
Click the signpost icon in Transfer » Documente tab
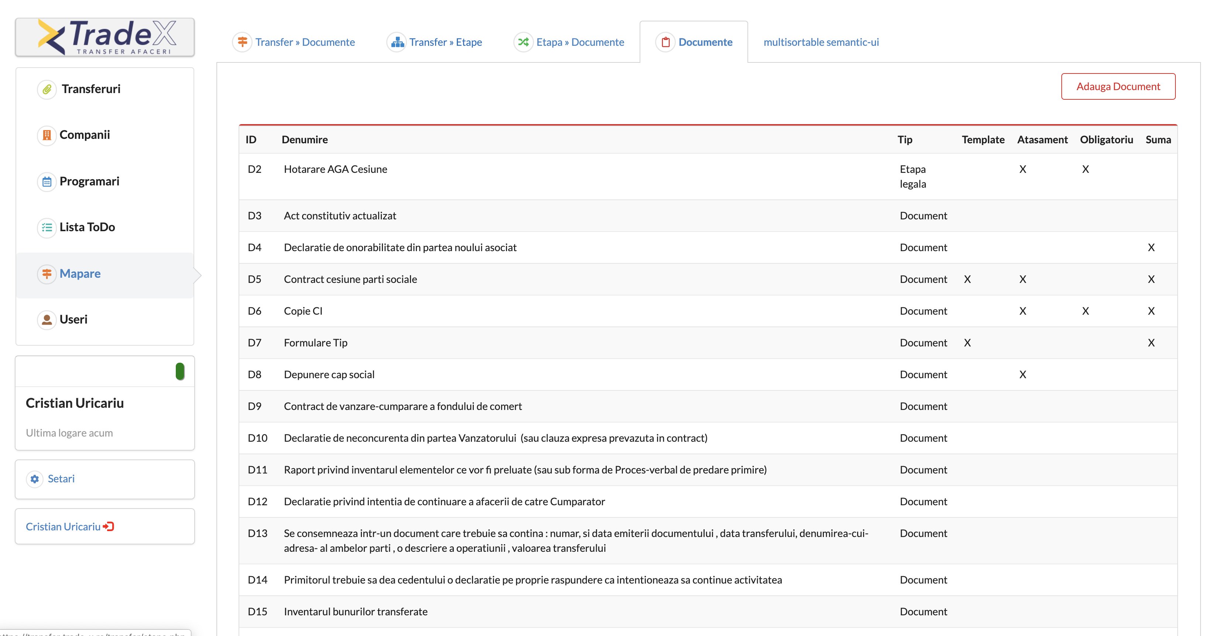point(242,42)
